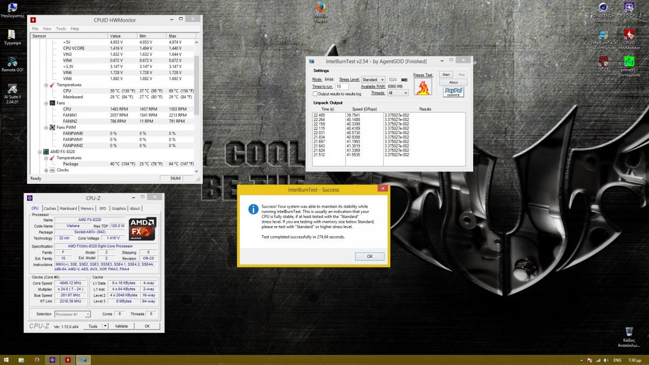Switch to the Caches tab in CPU-Z

(50, 208)
